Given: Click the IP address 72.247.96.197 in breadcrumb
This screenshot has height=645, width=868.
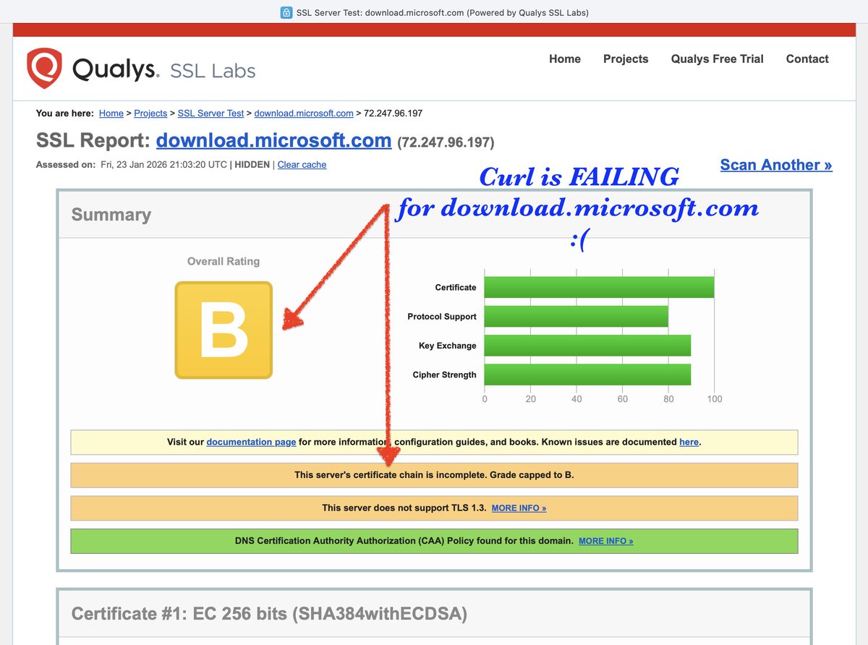Looking at the screenshot, I should click(393, 114).
